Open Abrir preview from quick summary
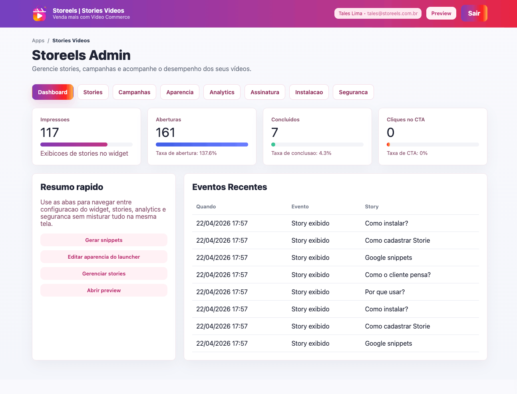 point(104,291)
